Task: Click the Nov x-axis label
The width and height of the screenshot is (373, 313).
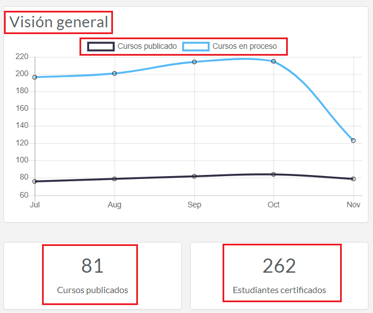Action: click(x=353, y=205)
